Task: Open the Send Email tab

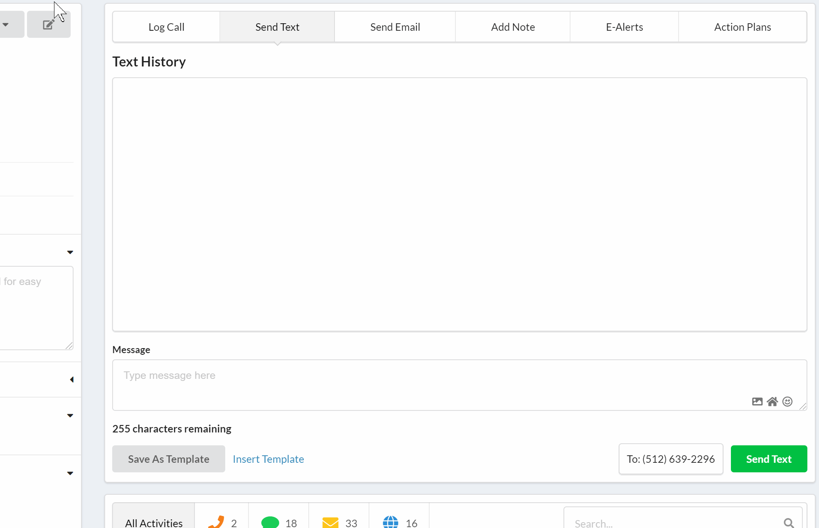Action: coord(395,27)
